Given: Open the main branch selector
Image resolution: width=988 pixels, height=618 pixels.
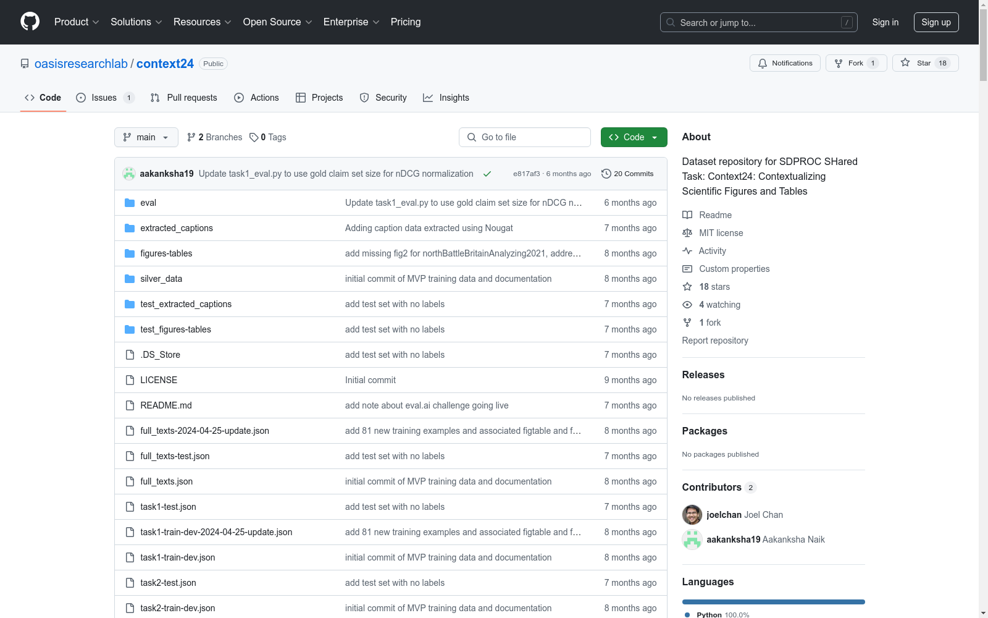Looking at the screenshot, I should coord(146,137).
